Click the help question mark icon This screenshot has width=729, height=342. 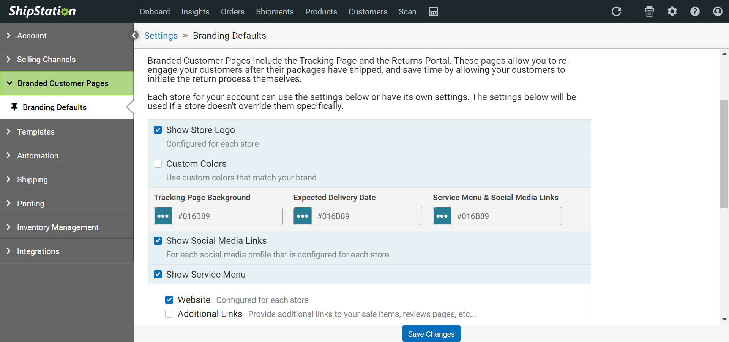point(695,12)
